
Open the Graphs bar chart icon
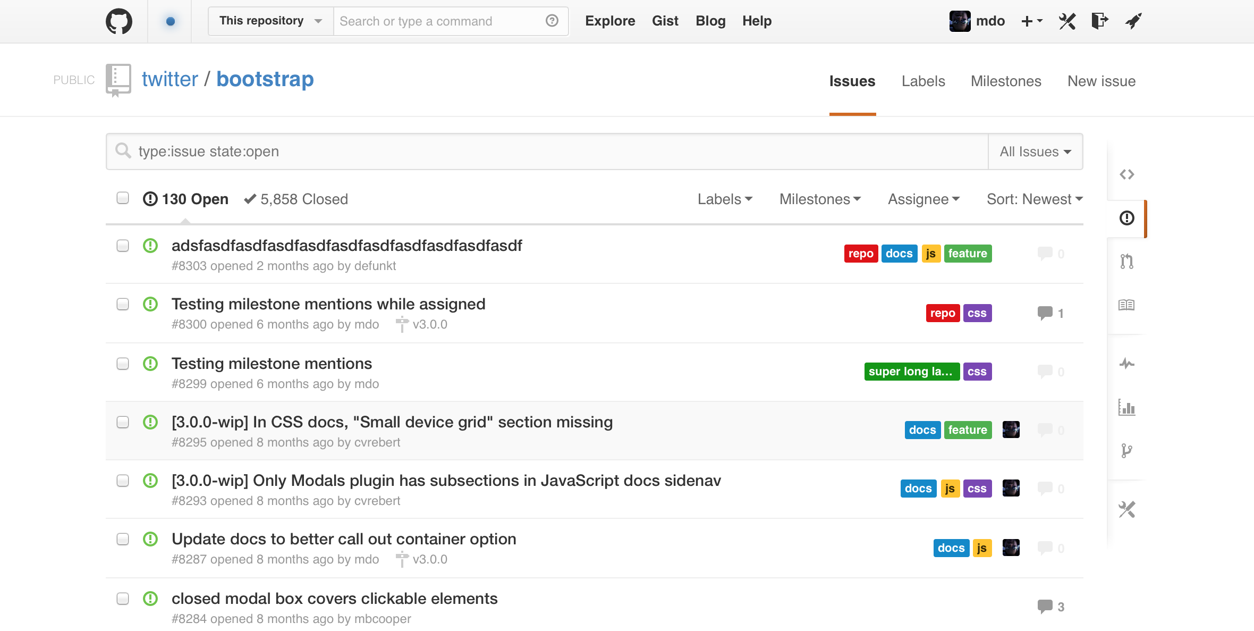pos(1126,407)
